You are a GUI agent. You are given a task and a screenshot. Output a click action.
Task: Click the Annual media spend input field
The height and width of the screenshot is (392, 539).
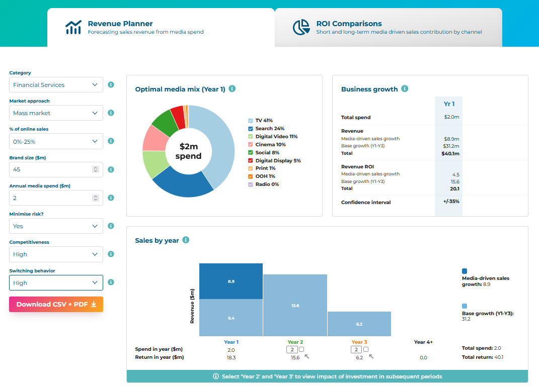coord(56,198)
